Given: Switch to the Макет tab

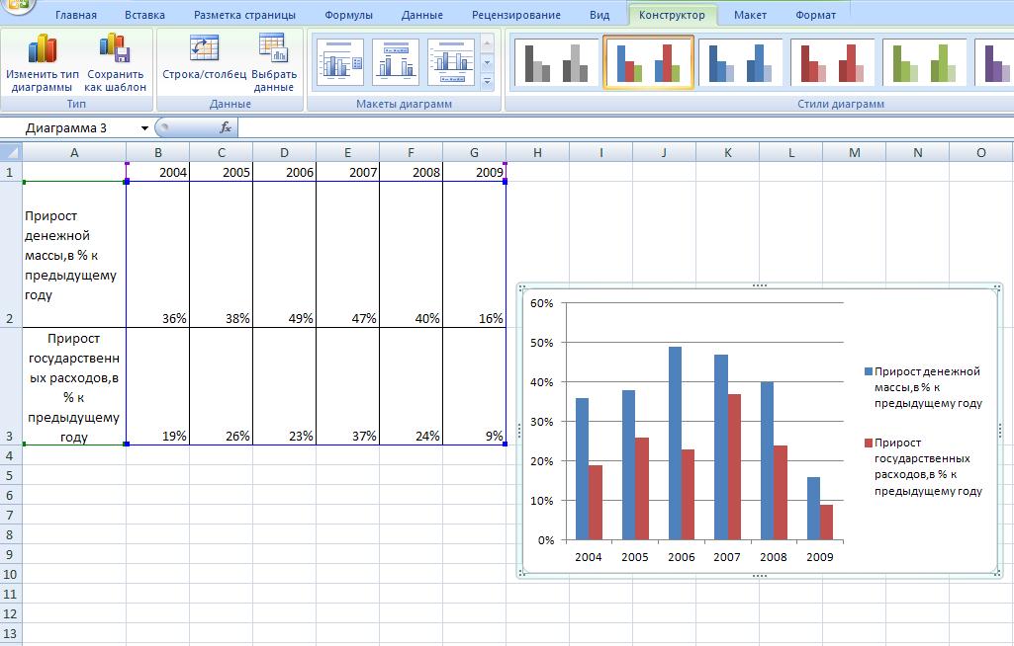Looking at the screenshot, I should point(750,15).
